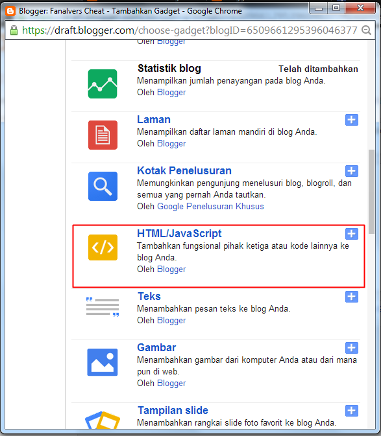Image resolution: width=381 pixels, height=436 pixels.
Task: Open the Teks gadget title link
Action: point(149,297)
